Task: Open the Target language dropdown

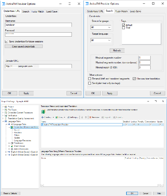Action: 101,40
